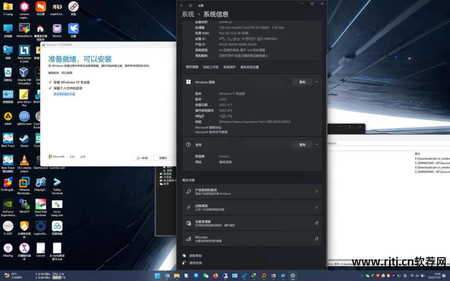Open iMazing desktop icon
Screen dimensions: 450x281
(8, 250)
